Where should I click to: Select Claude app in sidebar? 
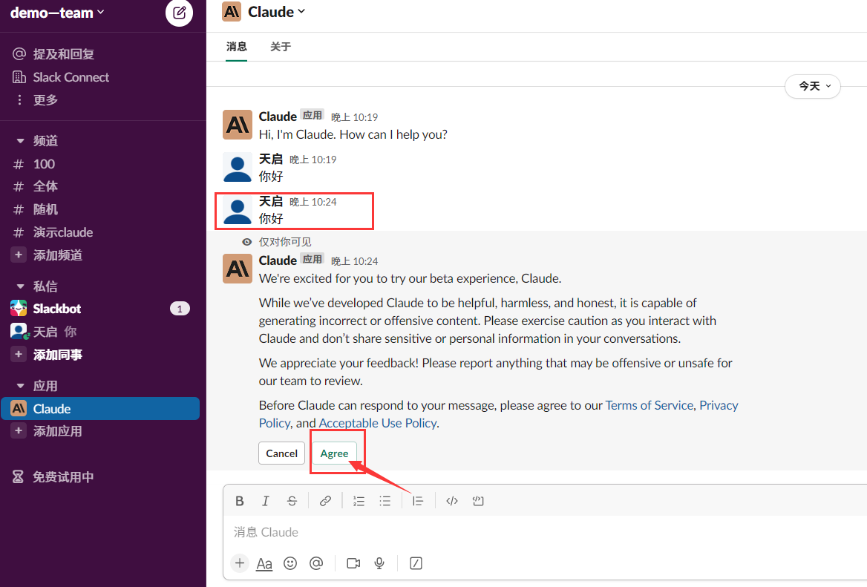[99, 408]
